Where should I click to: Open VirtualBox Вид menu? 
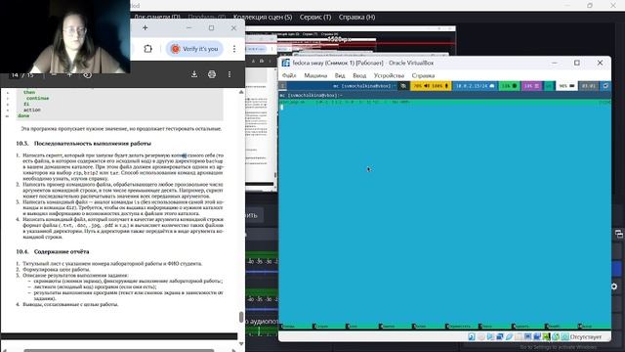point(340,75)
